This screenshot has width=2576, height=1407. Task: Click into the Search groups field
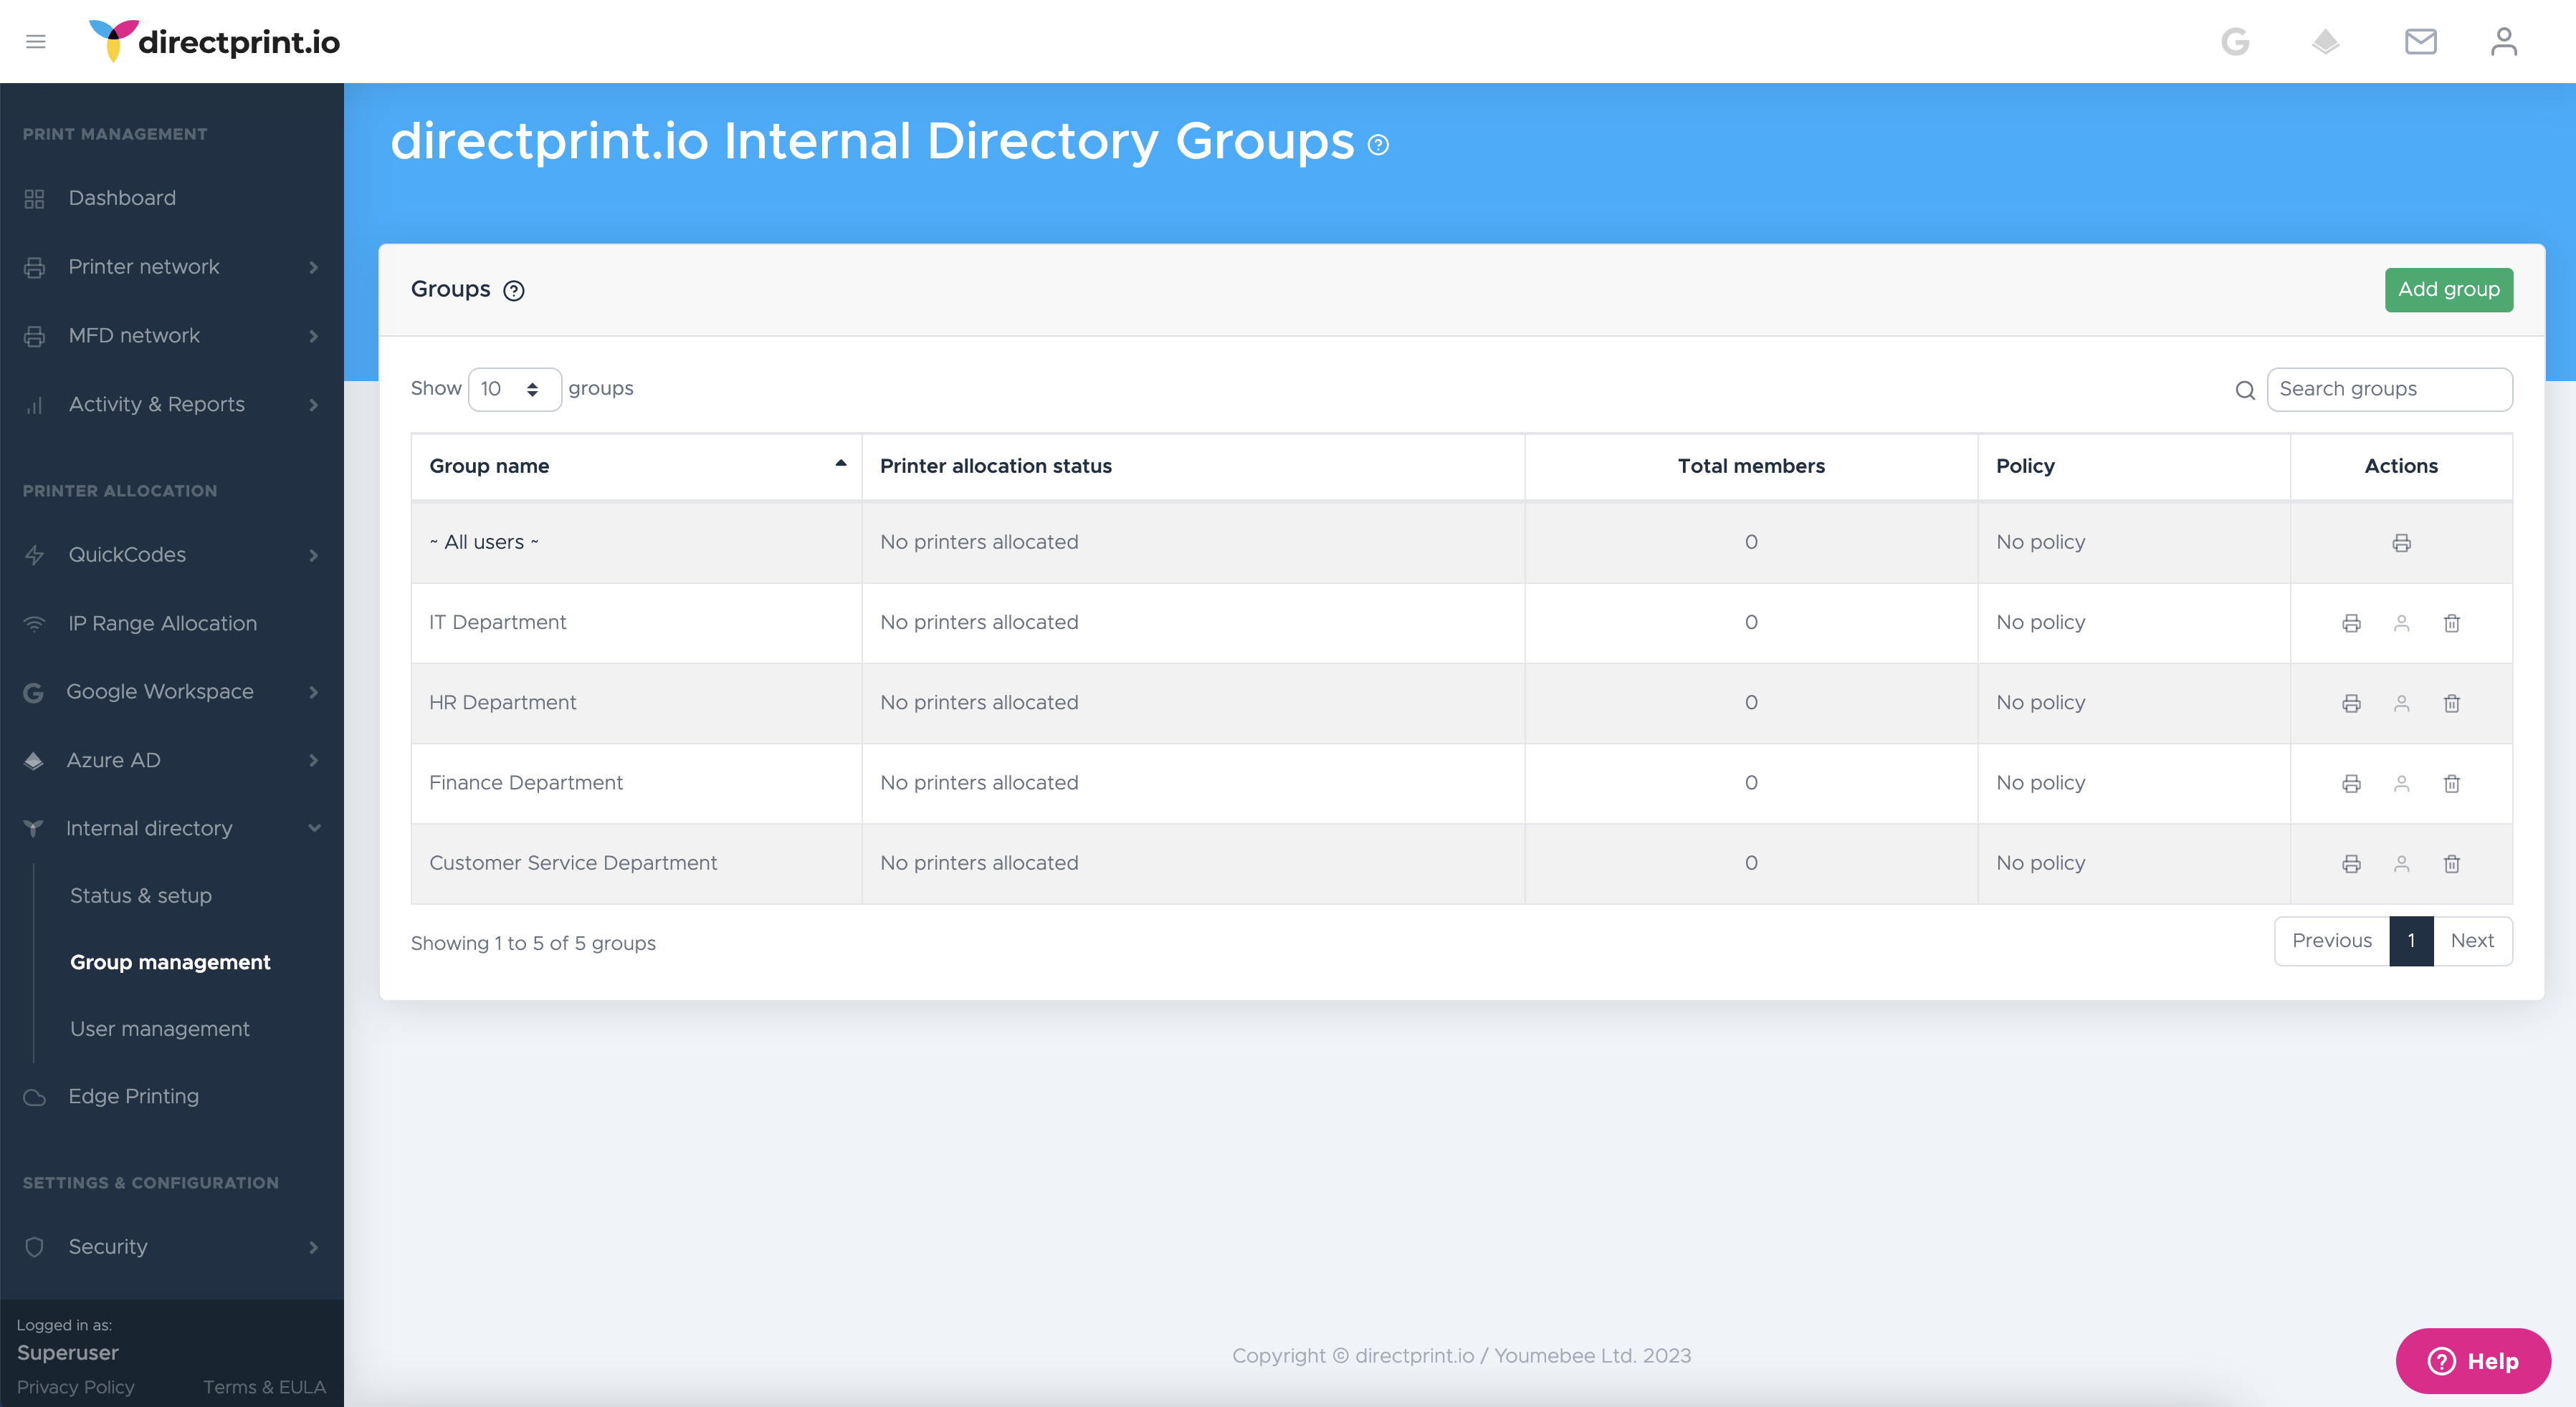point(2388,390)
